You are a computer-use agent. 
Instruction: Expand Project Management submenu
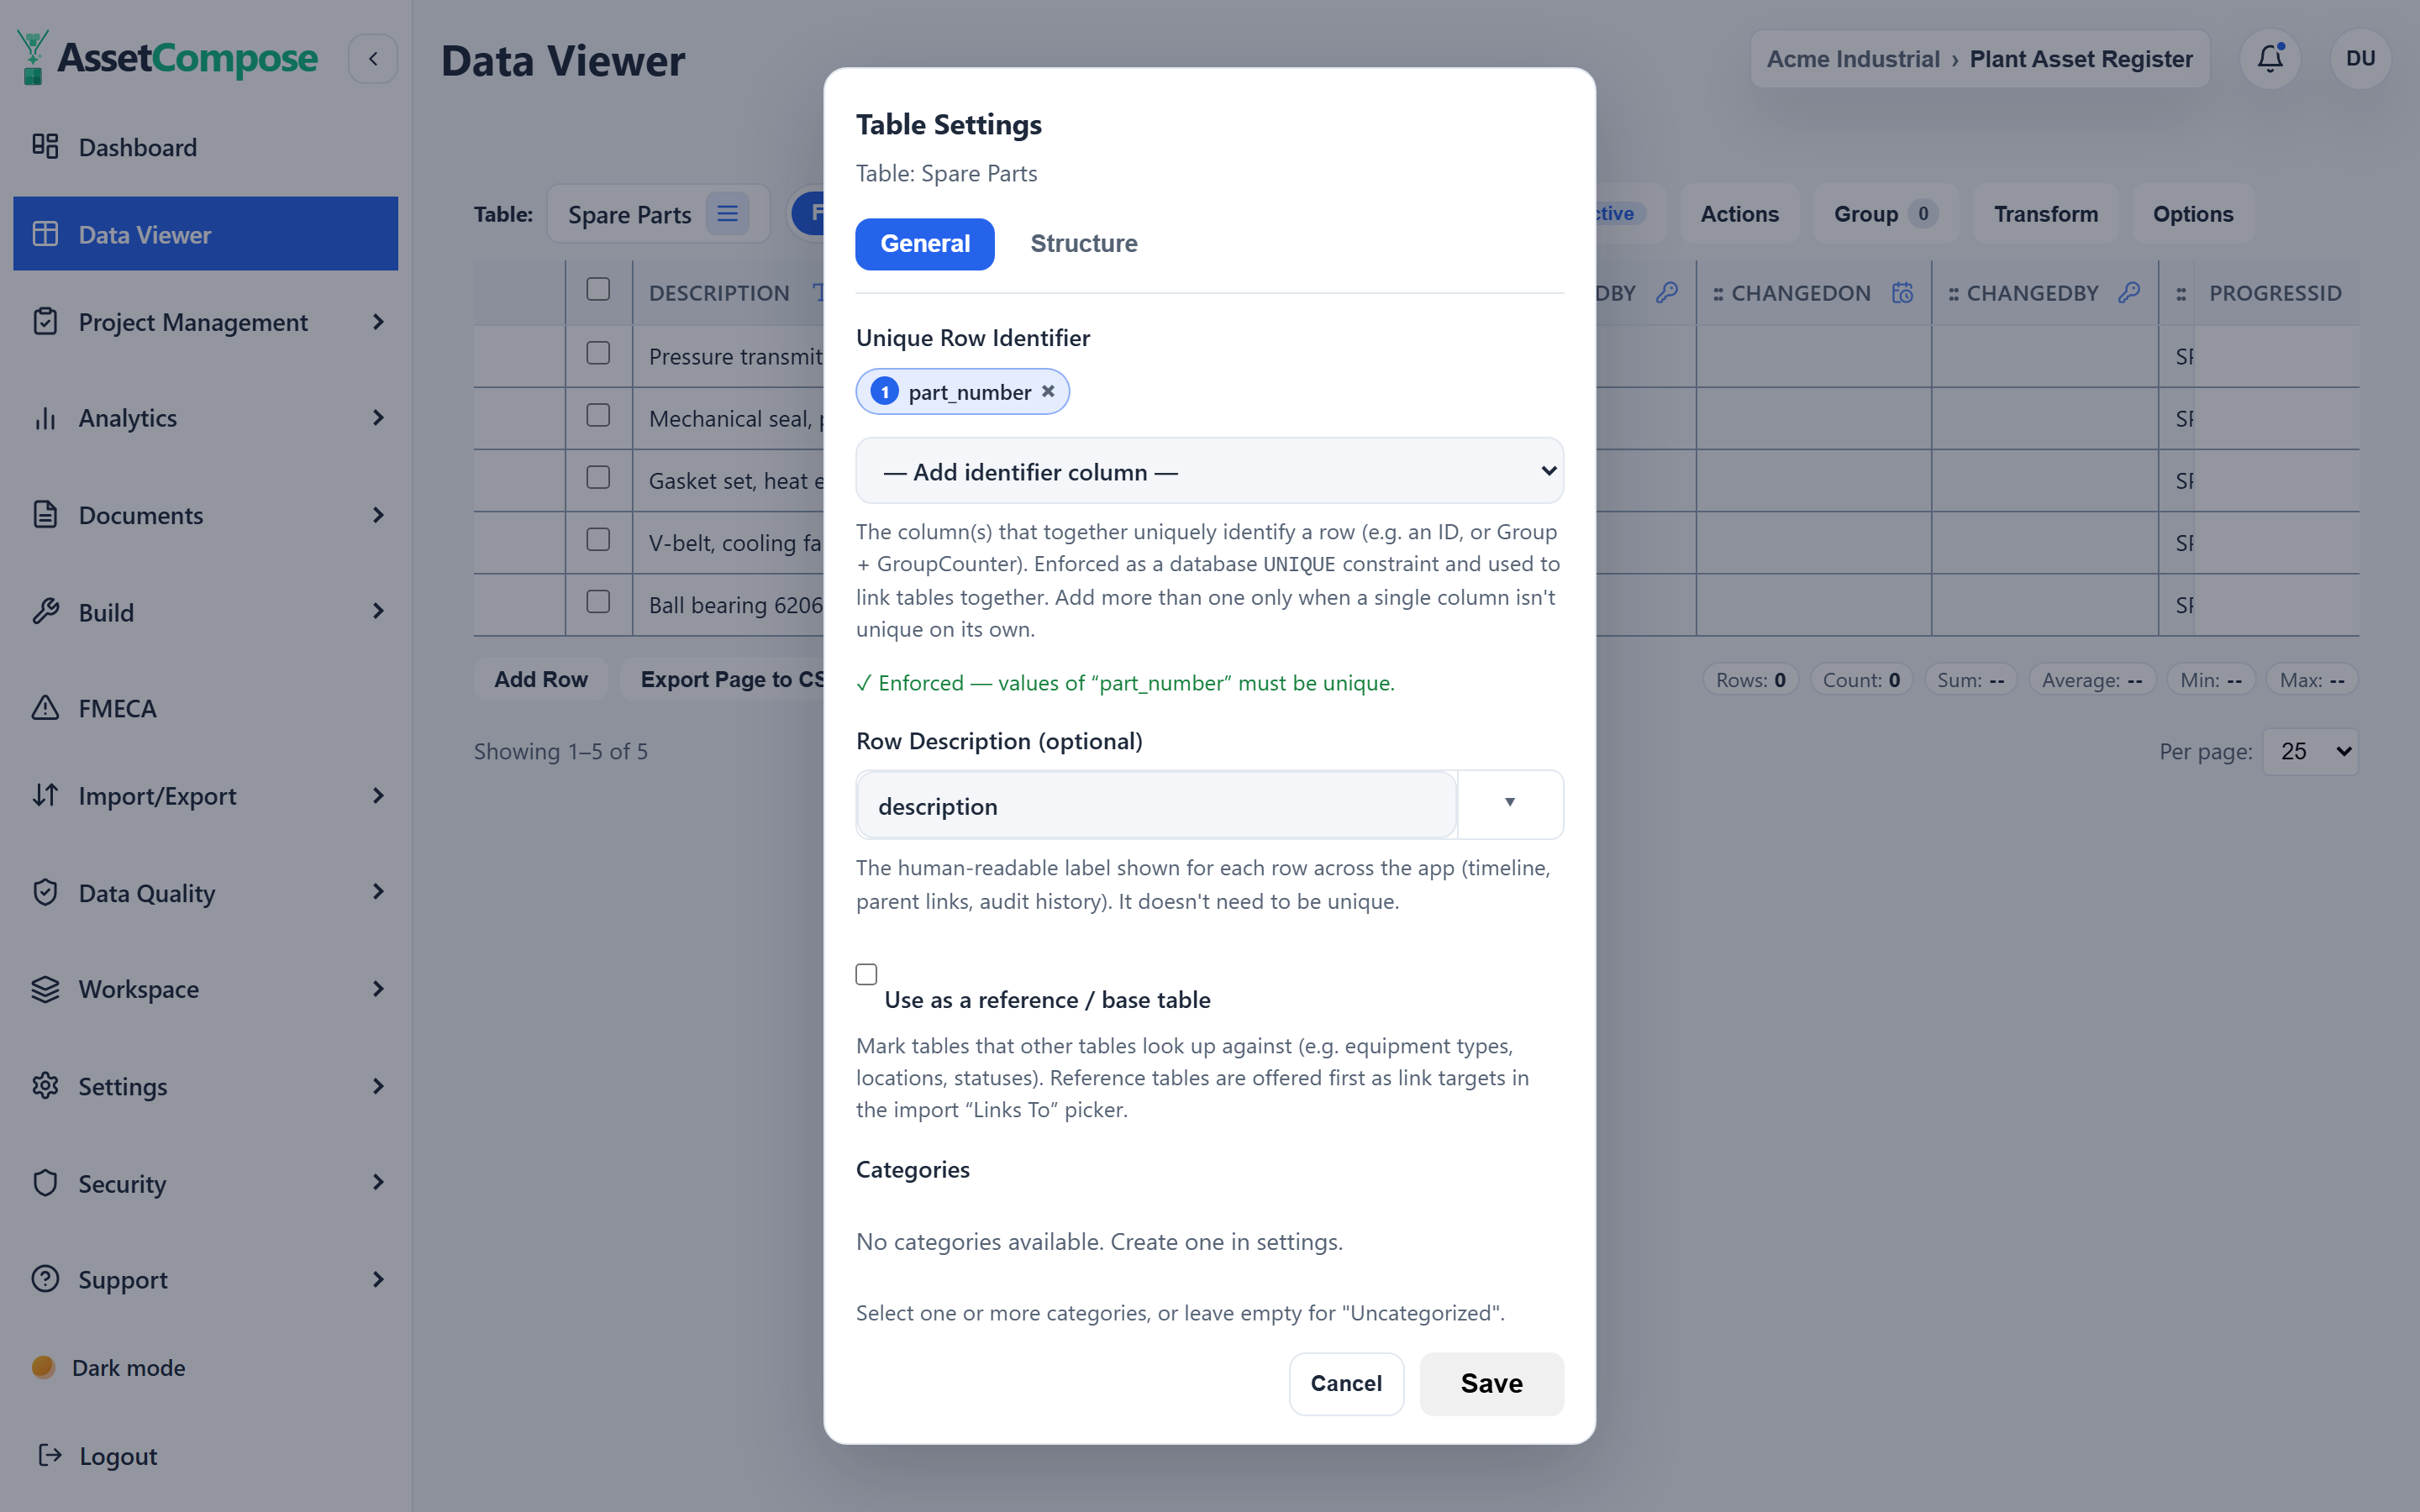378,322
